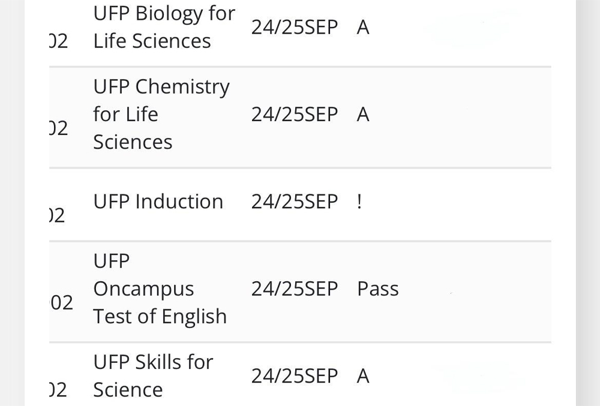
Task: Click the UFP Induction module name
Action: pos(158,202)
